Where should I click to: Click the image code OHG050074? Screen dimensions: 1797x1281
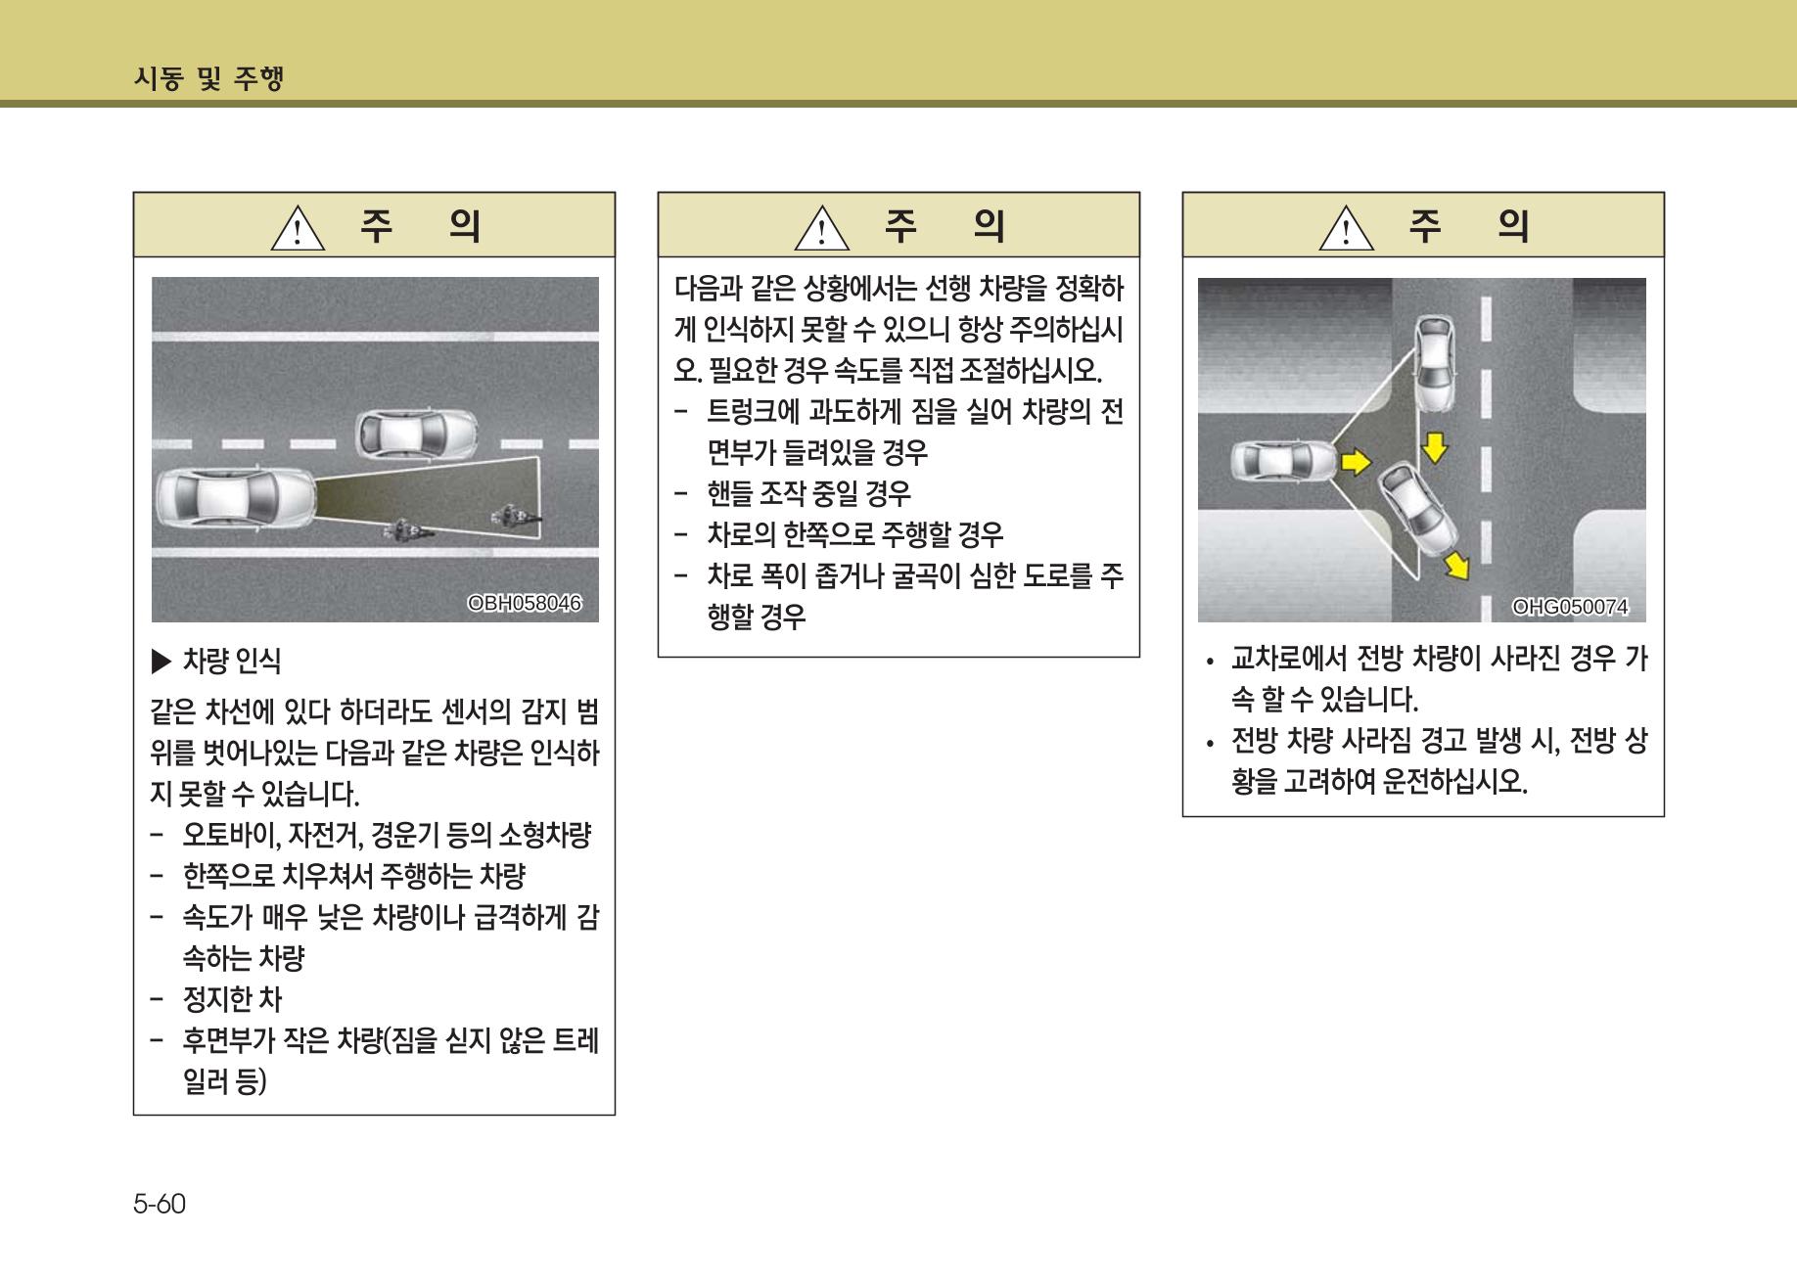pos(1570,608)
